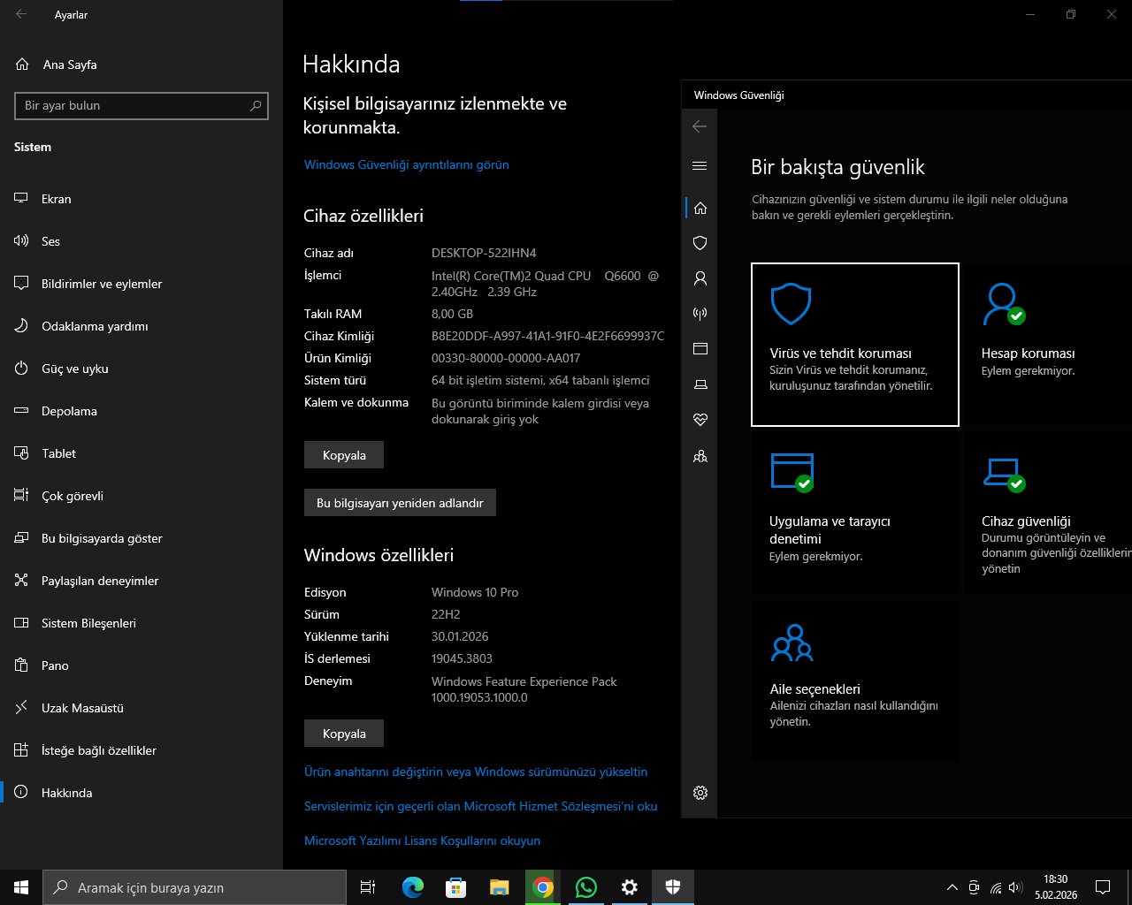
Task: Open the Ses settings page
Action: coord(141,241)
